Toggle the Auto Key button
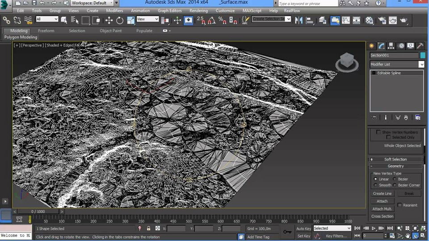 304,229
